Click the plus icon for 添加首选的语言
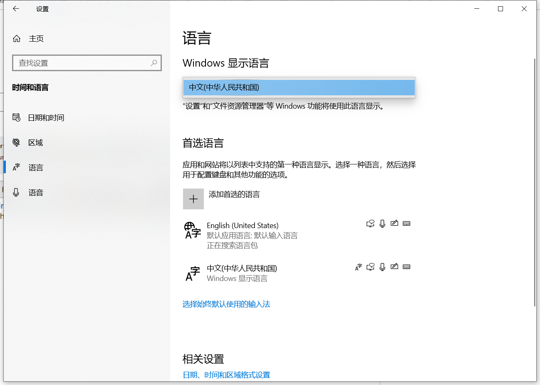 point(193,199)
